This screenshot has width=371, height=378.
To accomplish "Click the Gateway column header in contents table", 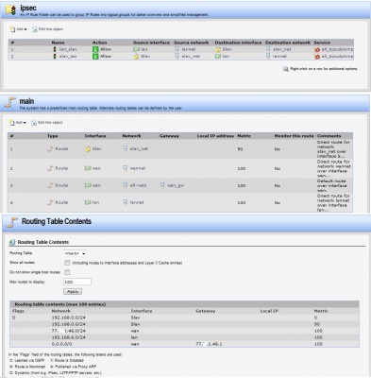I will click(x=206, y=311).
